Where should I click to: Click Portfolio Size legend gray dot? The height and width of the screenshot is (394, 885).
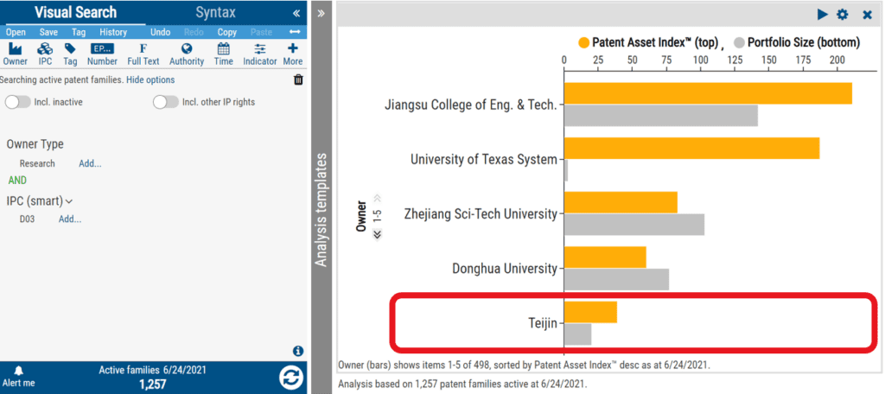[740, 42]
